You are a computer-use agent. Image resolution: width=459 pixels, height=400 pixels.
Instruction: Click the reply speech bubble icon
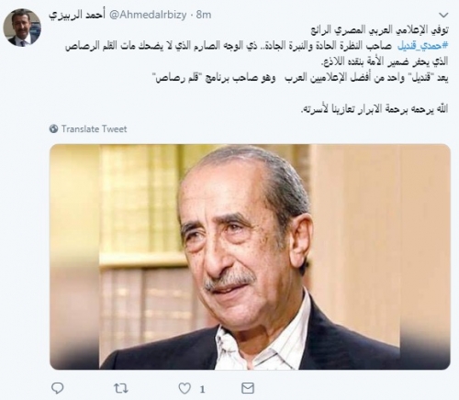point(57,388)
